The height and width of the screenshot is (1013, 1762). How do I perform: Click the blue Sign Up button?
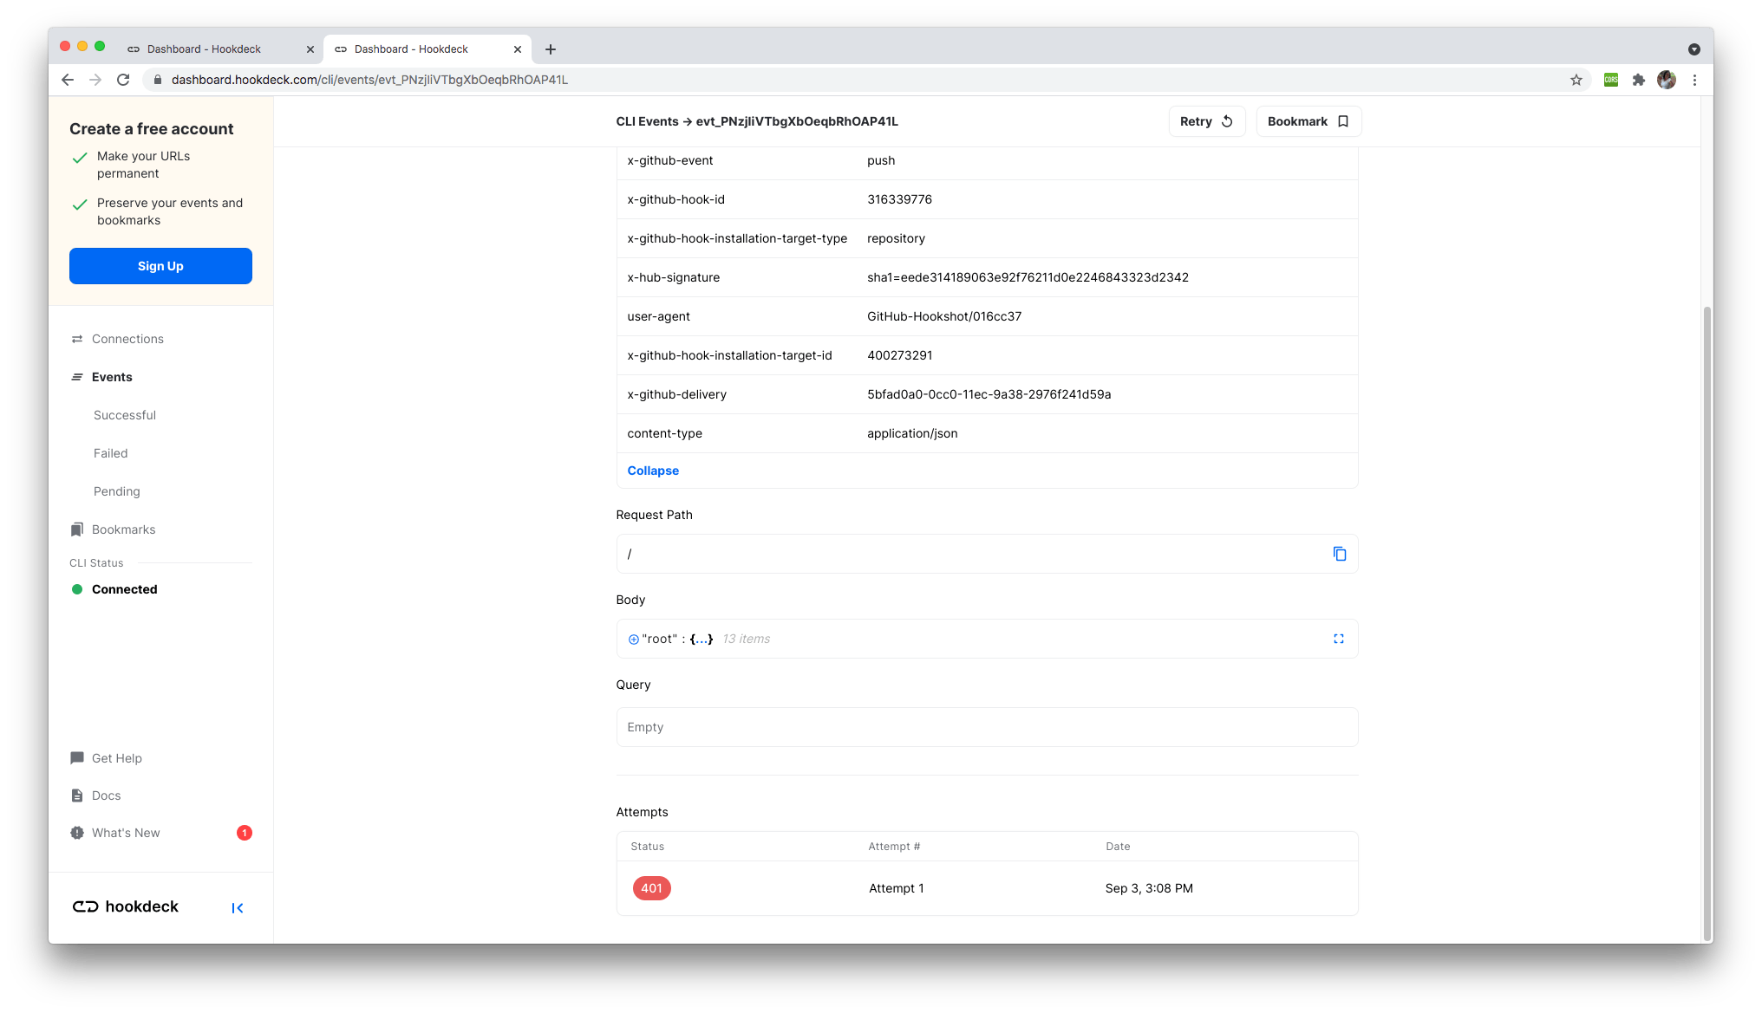(x=160, y=266)
